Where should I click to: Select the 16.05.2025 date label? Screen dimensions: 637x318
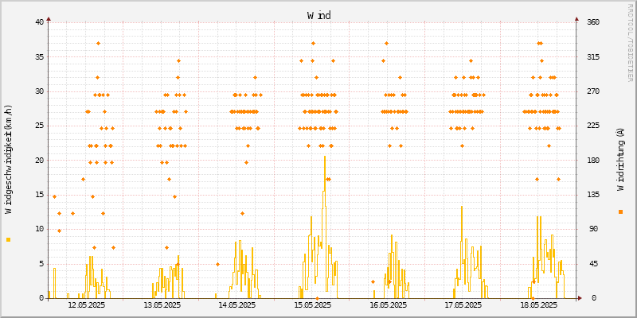click(387, 304)
